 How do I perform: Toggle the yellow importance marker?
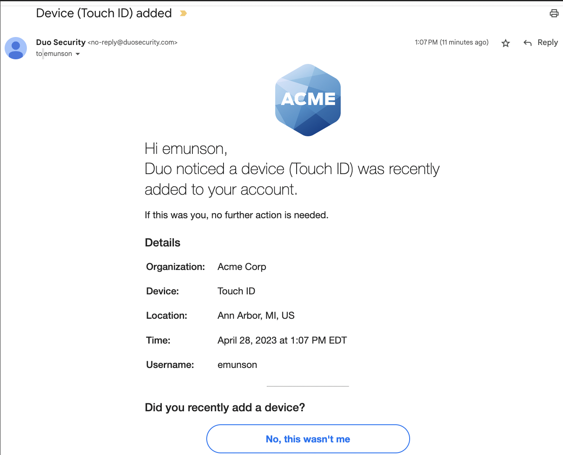click(183, 13)
